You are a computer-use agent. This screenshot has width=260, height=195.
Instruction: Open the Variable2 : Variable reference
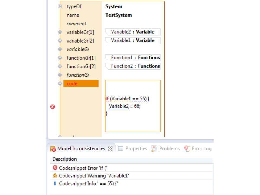point(133,32)
